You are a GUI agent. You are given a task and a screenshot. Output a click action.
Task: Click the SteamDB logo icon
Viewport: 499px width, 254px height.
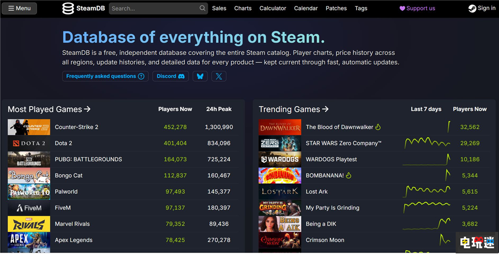point(68,8)
